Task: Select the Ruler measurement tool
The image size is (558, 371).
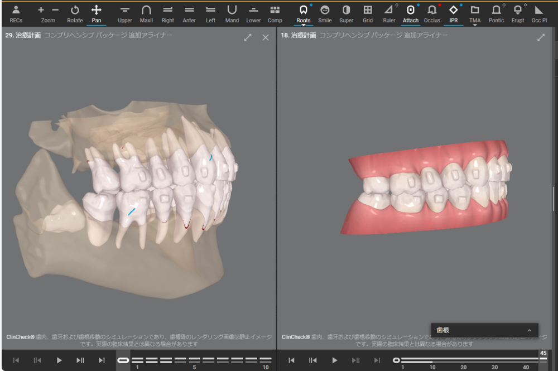Action: tap(389, 13)
